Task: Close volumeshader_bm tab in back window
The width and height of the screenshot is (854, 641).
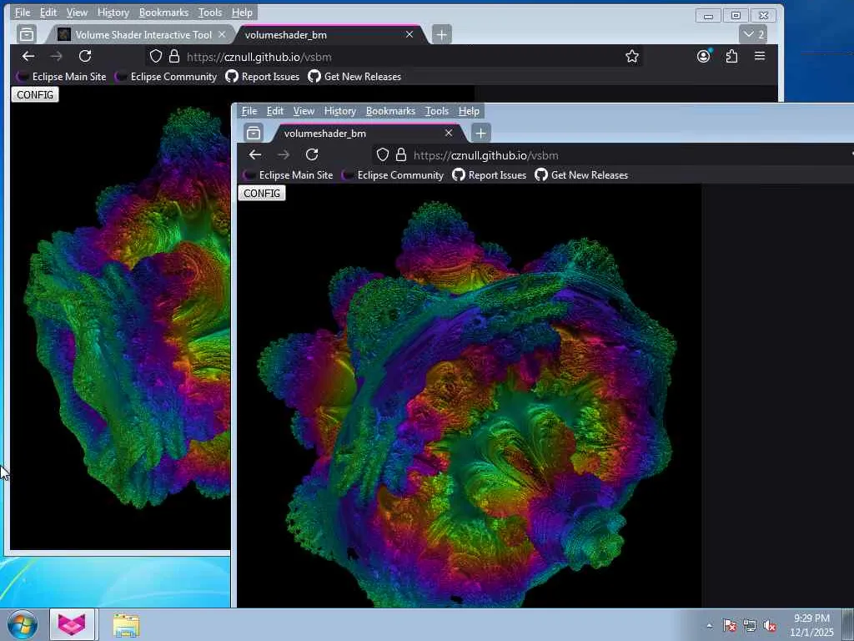Action: 409,34
